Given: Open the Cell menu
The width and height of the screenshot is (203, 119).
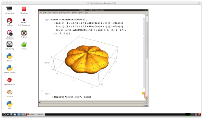Looking at the screenshot, I should 61,13.
